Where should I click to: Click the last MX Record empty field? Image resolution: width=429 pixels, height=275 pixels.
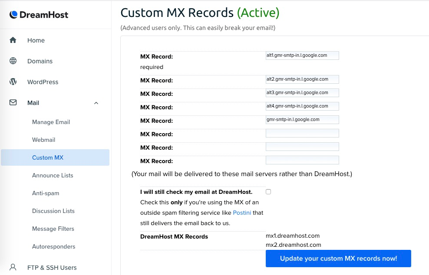click(302, 160)
